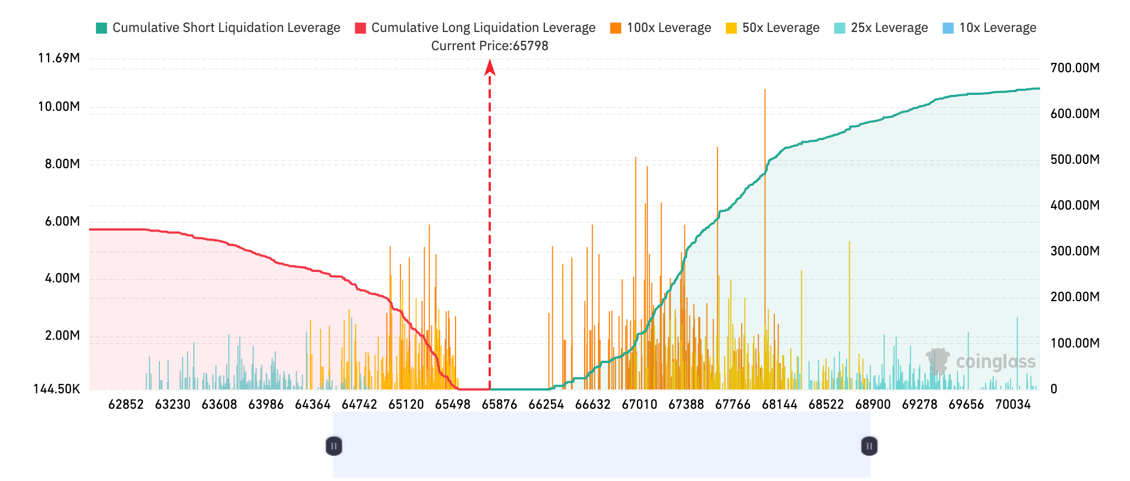Click the green Cumulative Short Liquidation legend swatch

point(101,28)
